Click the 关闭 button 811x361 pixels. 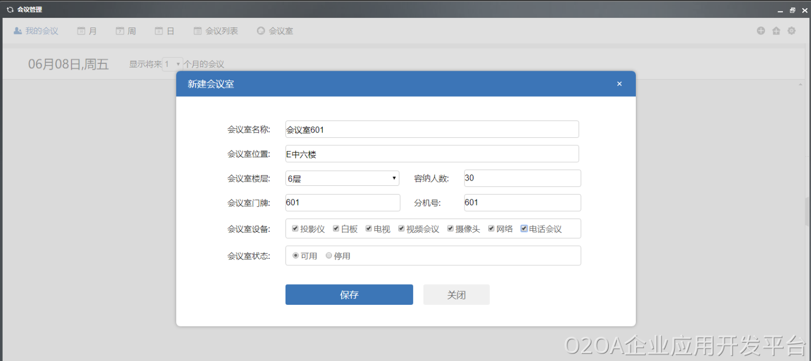456,295
